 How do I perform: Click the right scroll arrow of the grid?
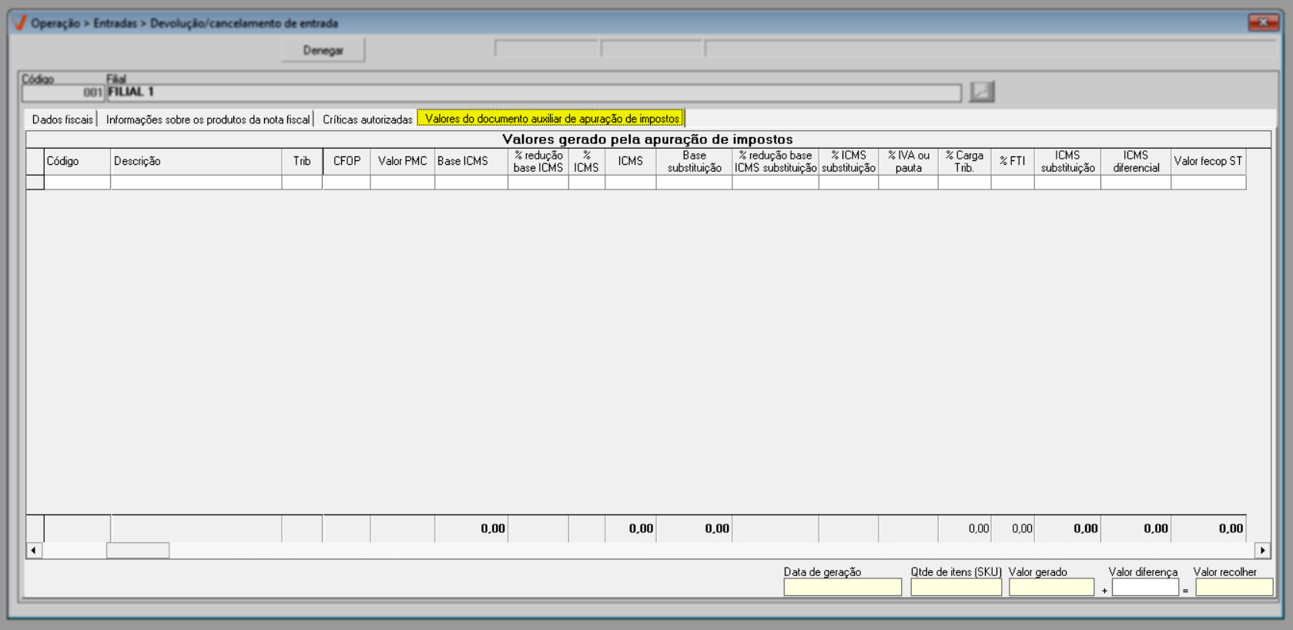(1262, 550)
